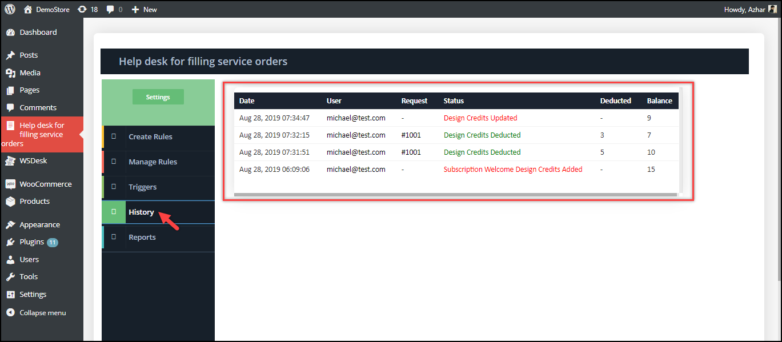Click the deducted value 5
Viewport: 782px width, 342px height.
tap(602, 152)
